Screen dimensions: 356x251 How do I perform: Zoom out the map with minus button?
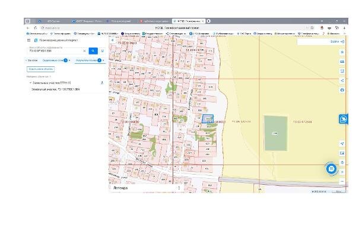click(342, 181)
